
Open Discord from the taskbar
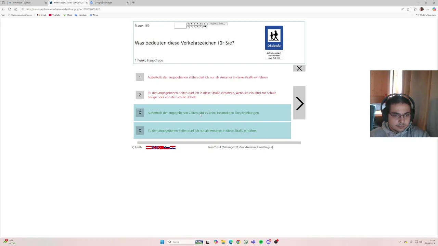(269, 242)
